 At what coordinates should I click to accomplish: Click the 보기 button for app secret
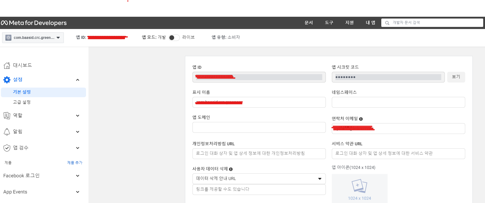(x=456, y=77)
